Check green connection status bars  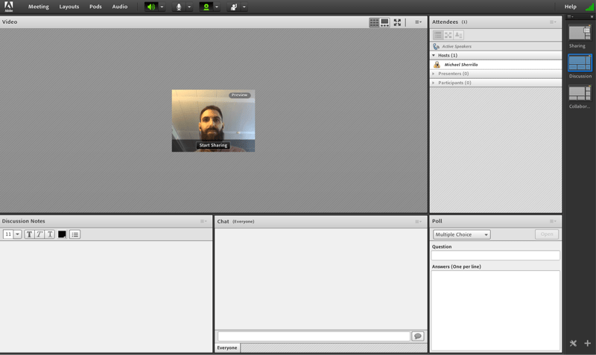coord(590,7)
